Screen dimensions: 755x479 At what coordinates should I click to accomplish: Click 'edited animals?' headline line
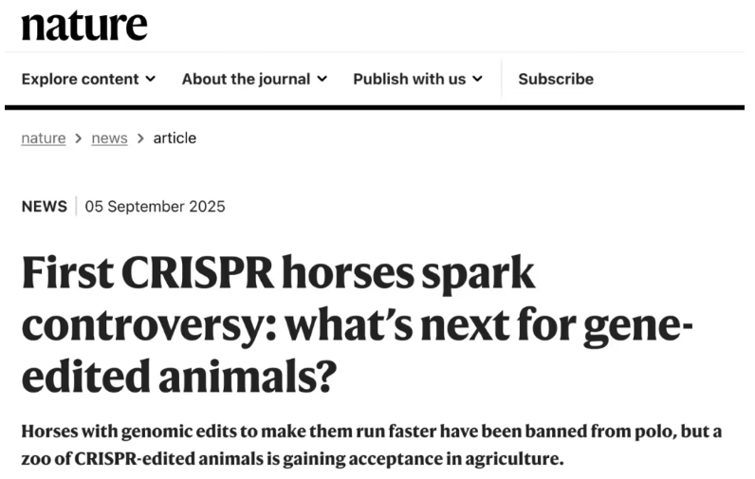[x=179, y=376]
